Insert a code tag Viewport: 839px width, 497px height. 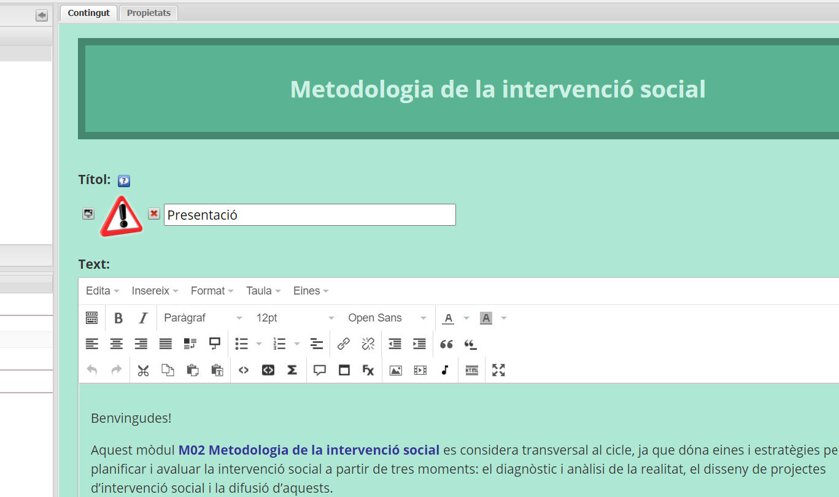pos(244,370)
